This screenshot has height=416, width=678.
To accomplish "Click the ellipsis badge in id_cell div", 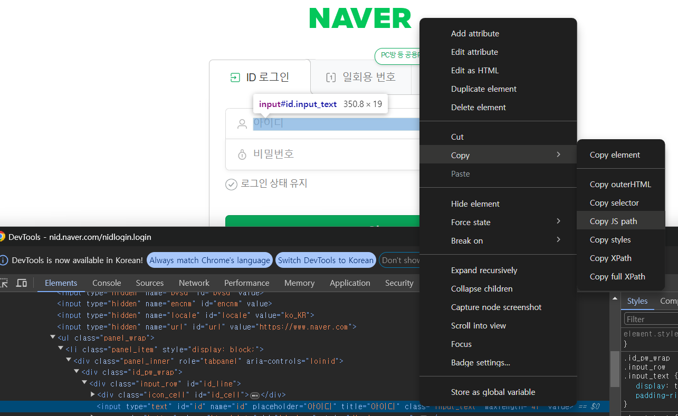I will point(255,395).
